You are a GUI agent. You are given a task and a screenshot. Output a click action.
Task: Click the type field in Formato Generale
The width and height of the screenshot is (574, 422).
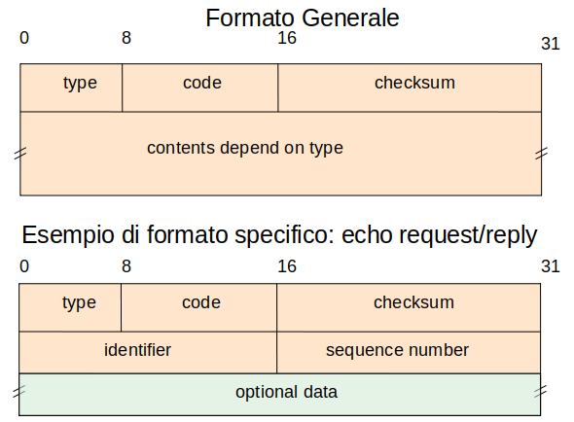point(71,88)
